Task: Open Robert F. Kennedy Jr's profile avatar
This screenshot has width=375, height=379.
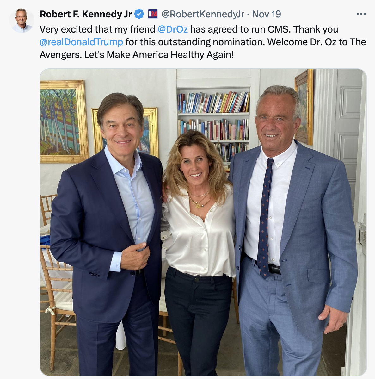Action: click(x=22, y=20)
